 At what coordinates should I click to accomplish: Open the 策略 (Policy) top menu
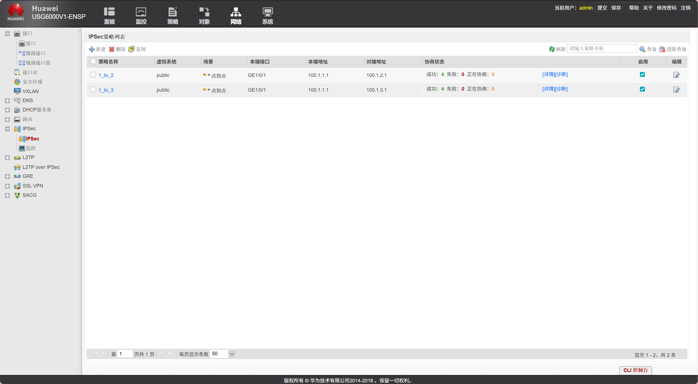173,16
